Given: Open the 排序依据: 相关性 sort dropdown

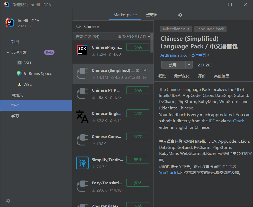Looking at the screenshot, I should click(134, 37).
